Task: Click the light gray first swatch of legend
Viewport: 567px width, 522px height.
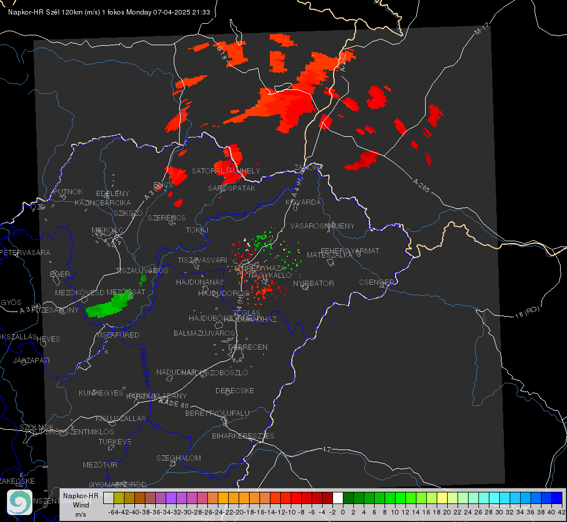Action: tap(108, 498)
